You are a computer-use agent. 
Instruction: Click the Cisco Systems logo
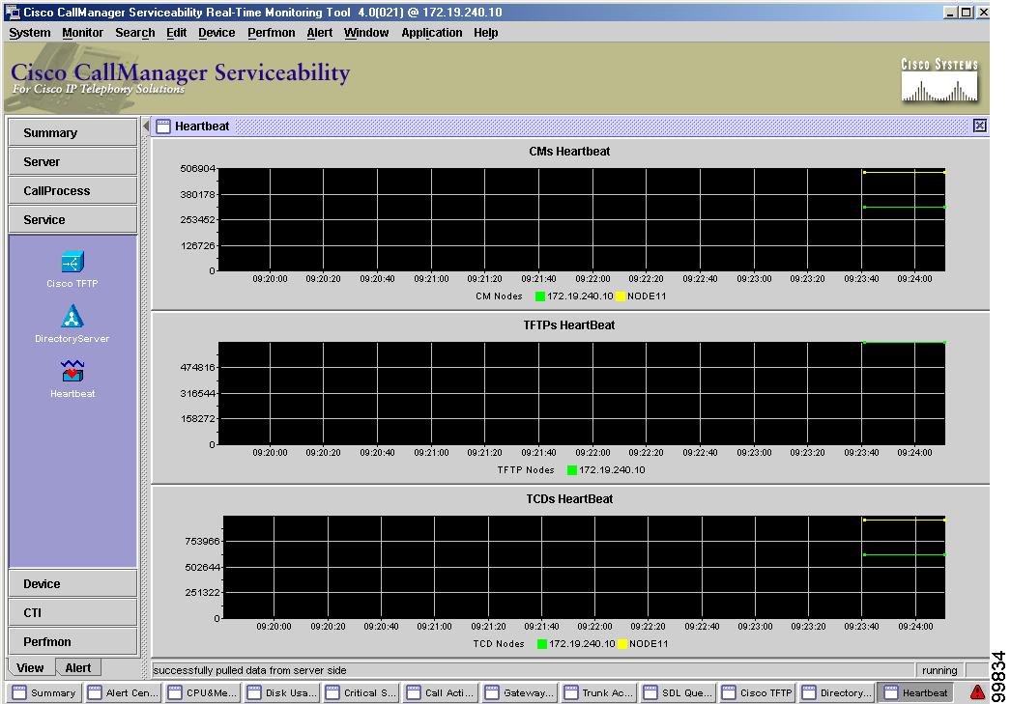coord(939,80)
